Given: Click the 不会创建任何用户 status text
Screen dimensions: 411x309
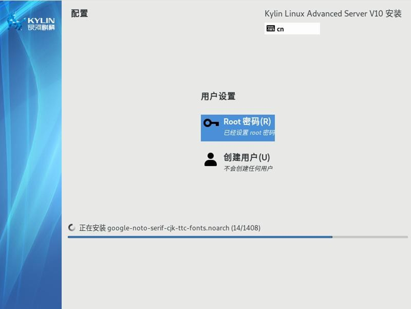Looking at the screenshot, I should [248, 168].
